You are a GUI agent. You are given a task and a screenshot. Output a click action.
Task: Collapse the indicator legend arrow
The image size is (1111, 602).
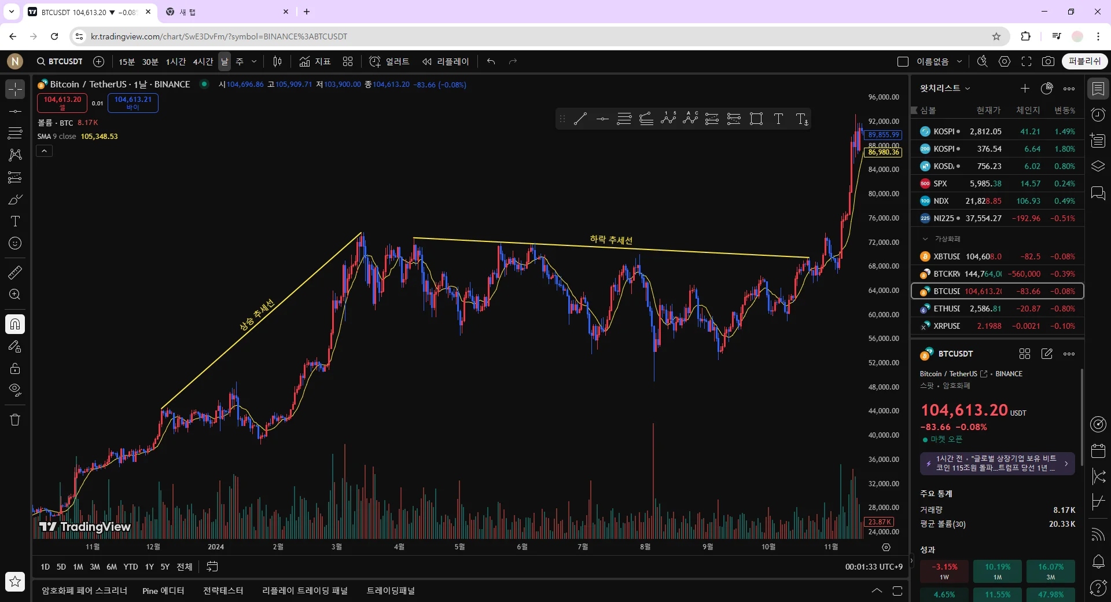pyautogui.click(x=45, y=151)
